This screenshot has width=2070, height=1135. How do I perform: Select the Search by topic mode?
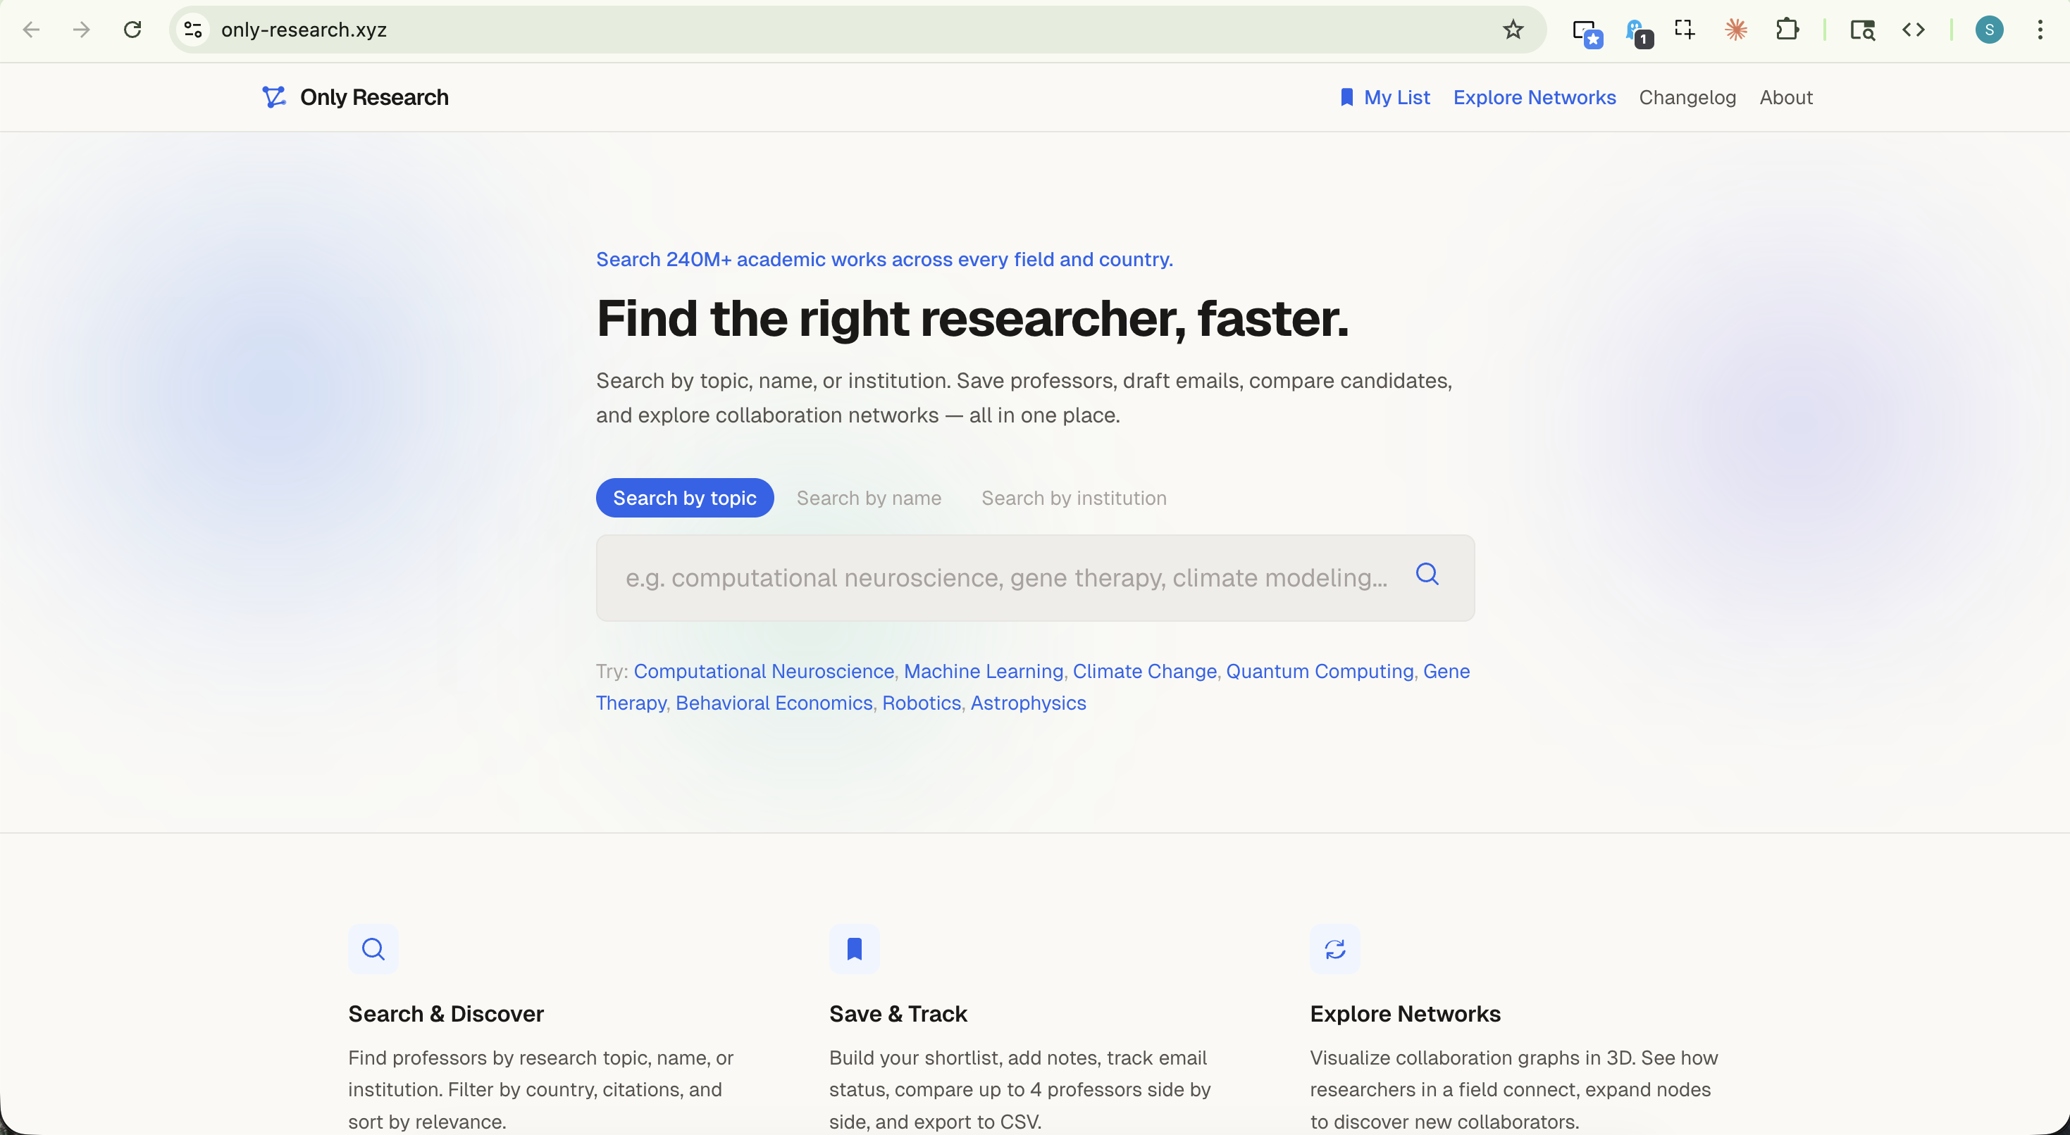tap(685, 498)
